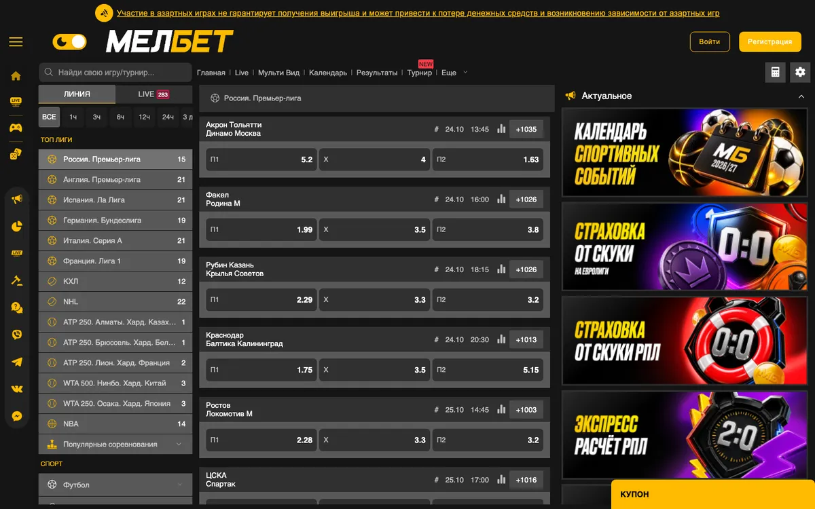Open the megaphone promotions icon in left sidebar

point(17,200)
